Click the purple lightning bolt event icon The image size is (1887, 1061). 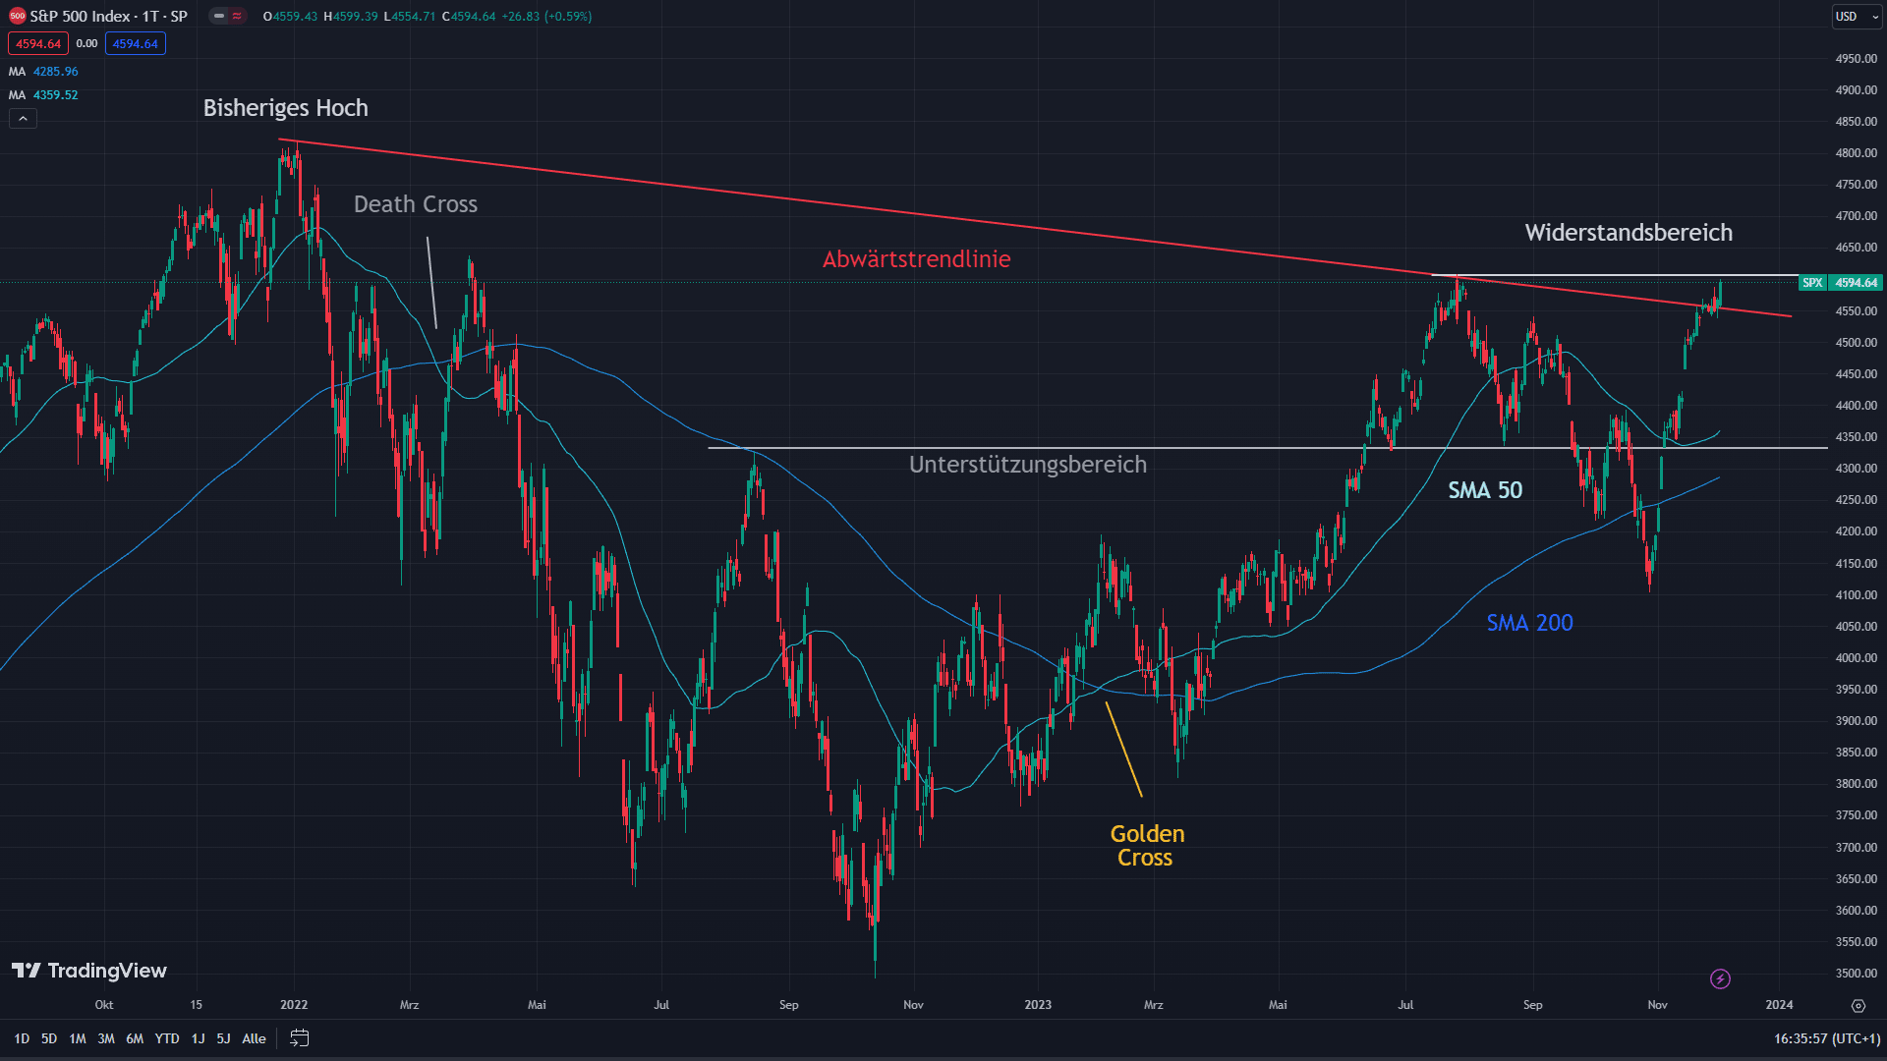pyautogui.click(x=1720, y=978)
